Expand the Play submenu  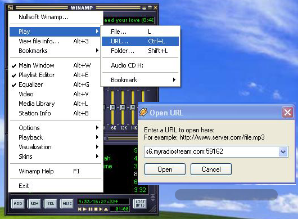pyautogui.click(x=55, y=32)
